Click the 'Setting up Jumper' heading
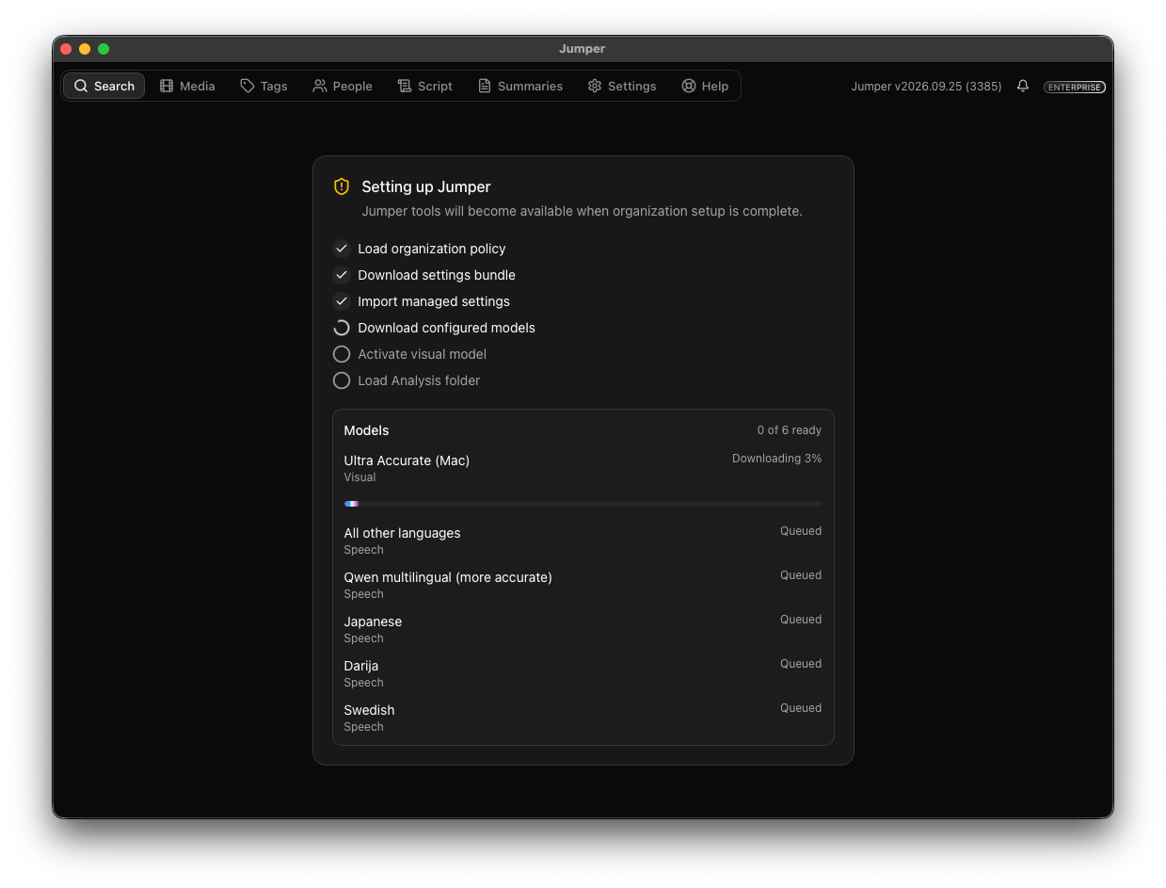The width and height of the screenshot is (1166, 888). [426, 186]
